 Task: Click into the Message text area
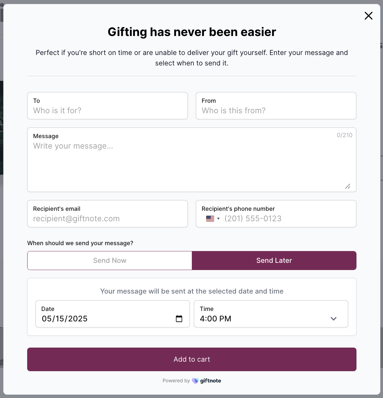[192, 160]
